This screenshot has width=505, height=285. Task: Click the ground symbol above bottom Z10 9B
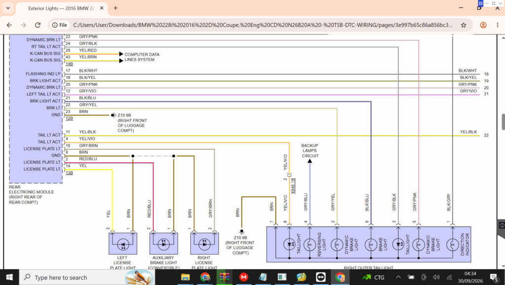tap(242, 232)
